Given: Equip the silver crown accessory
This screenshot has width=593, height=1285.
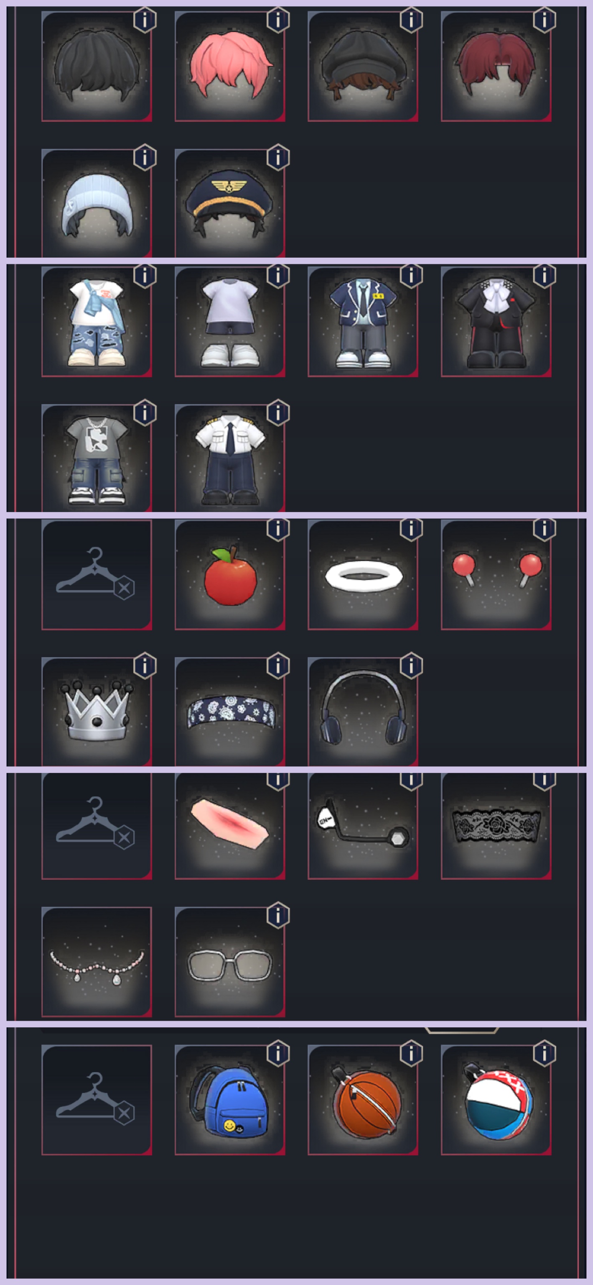Looking at the screenshot, I should 97,712.
